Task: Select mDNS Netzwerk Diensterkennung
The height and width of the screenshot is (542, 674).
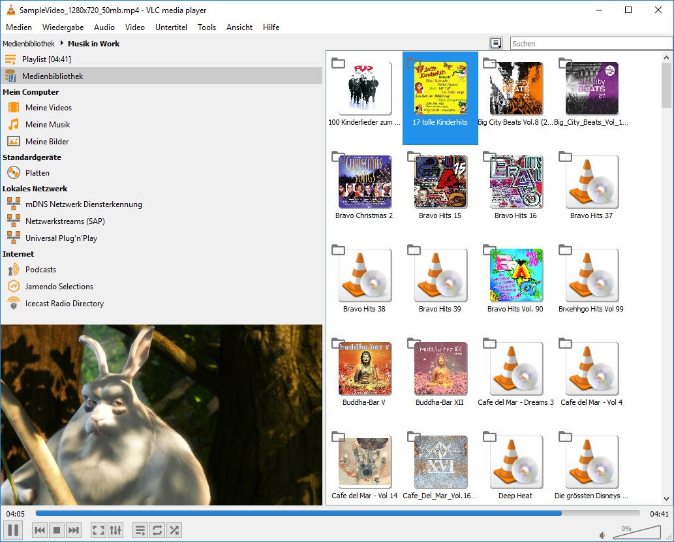Action: [161, 204]
